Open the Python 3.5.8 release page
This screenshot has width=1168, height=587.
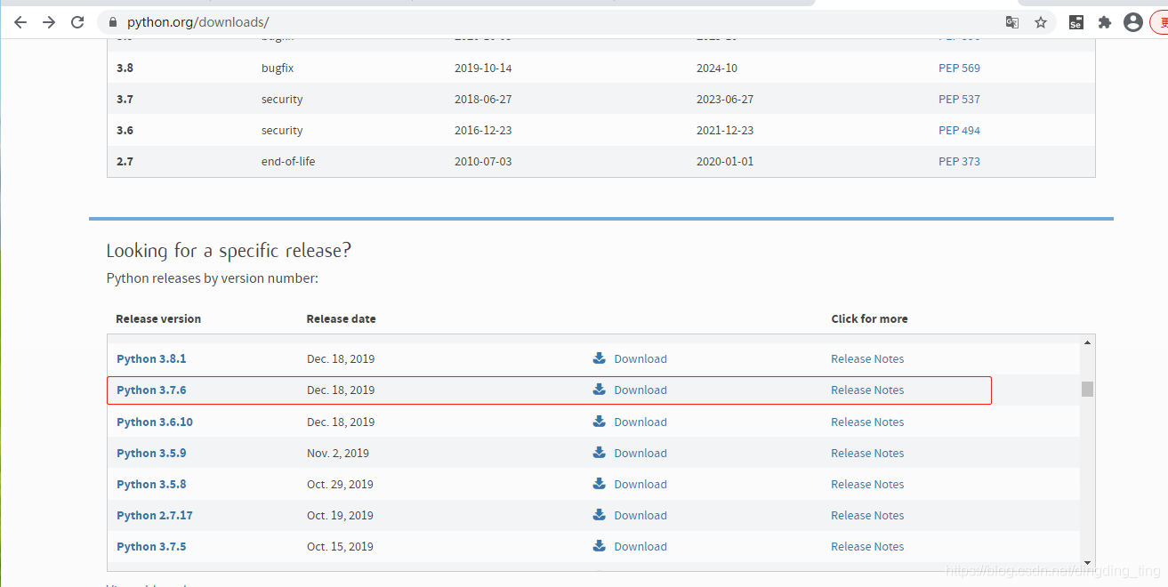click(151, 485)
